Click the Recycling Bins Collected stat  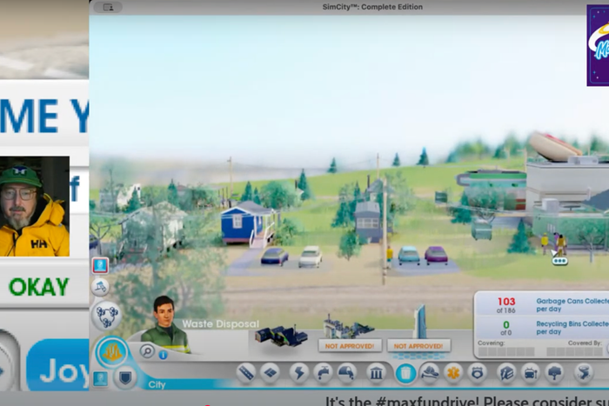pos(572,328)
